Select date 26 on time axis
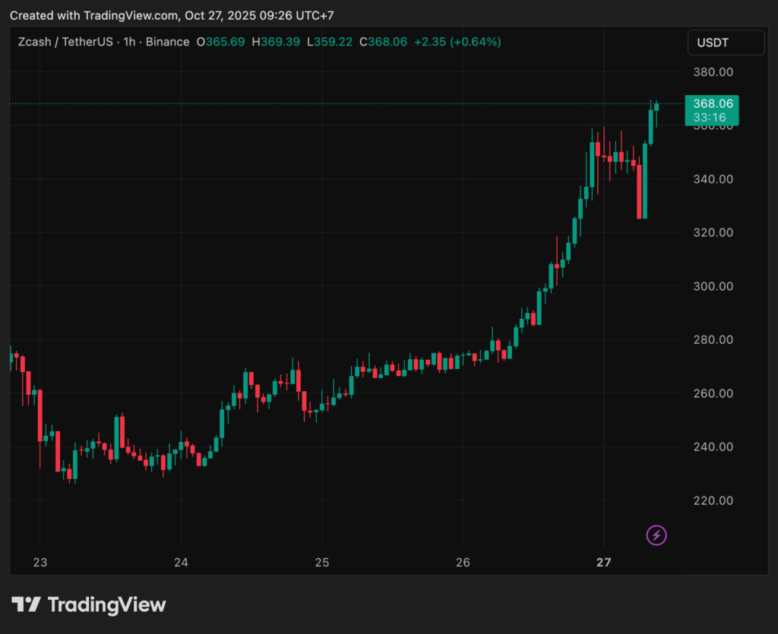Screen dimensions: 778x634 coord(463,563)
